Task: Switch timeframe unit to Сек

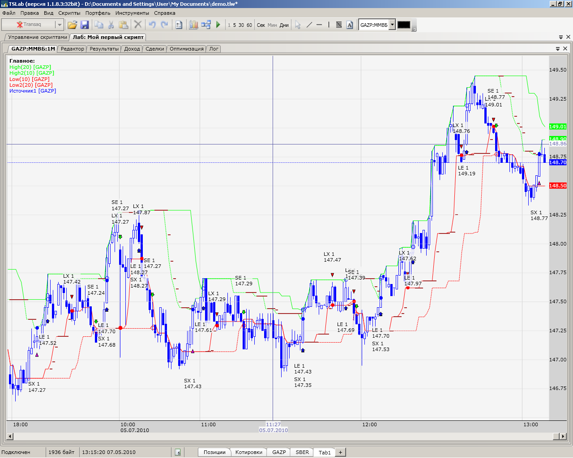Action: pyautogui.click(x=261, y=25)
